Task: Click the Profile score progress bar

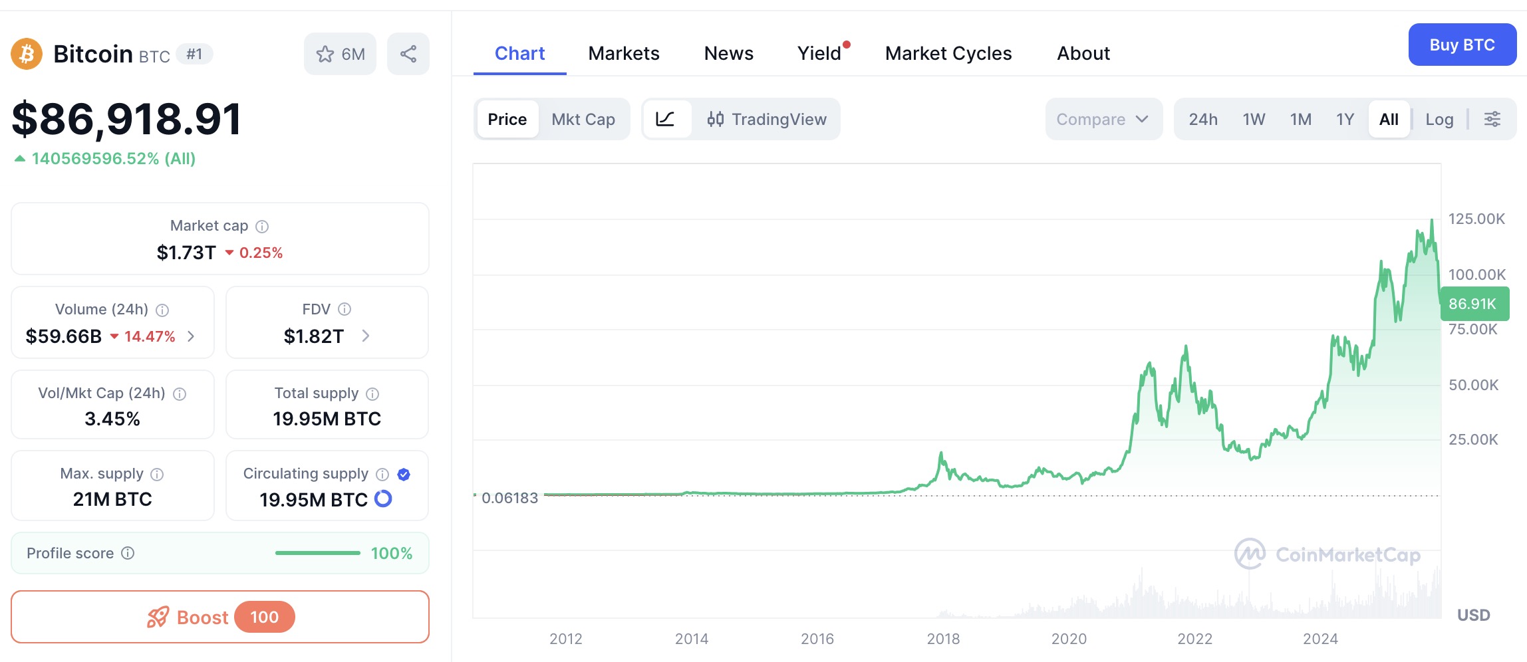Action: 318,553
